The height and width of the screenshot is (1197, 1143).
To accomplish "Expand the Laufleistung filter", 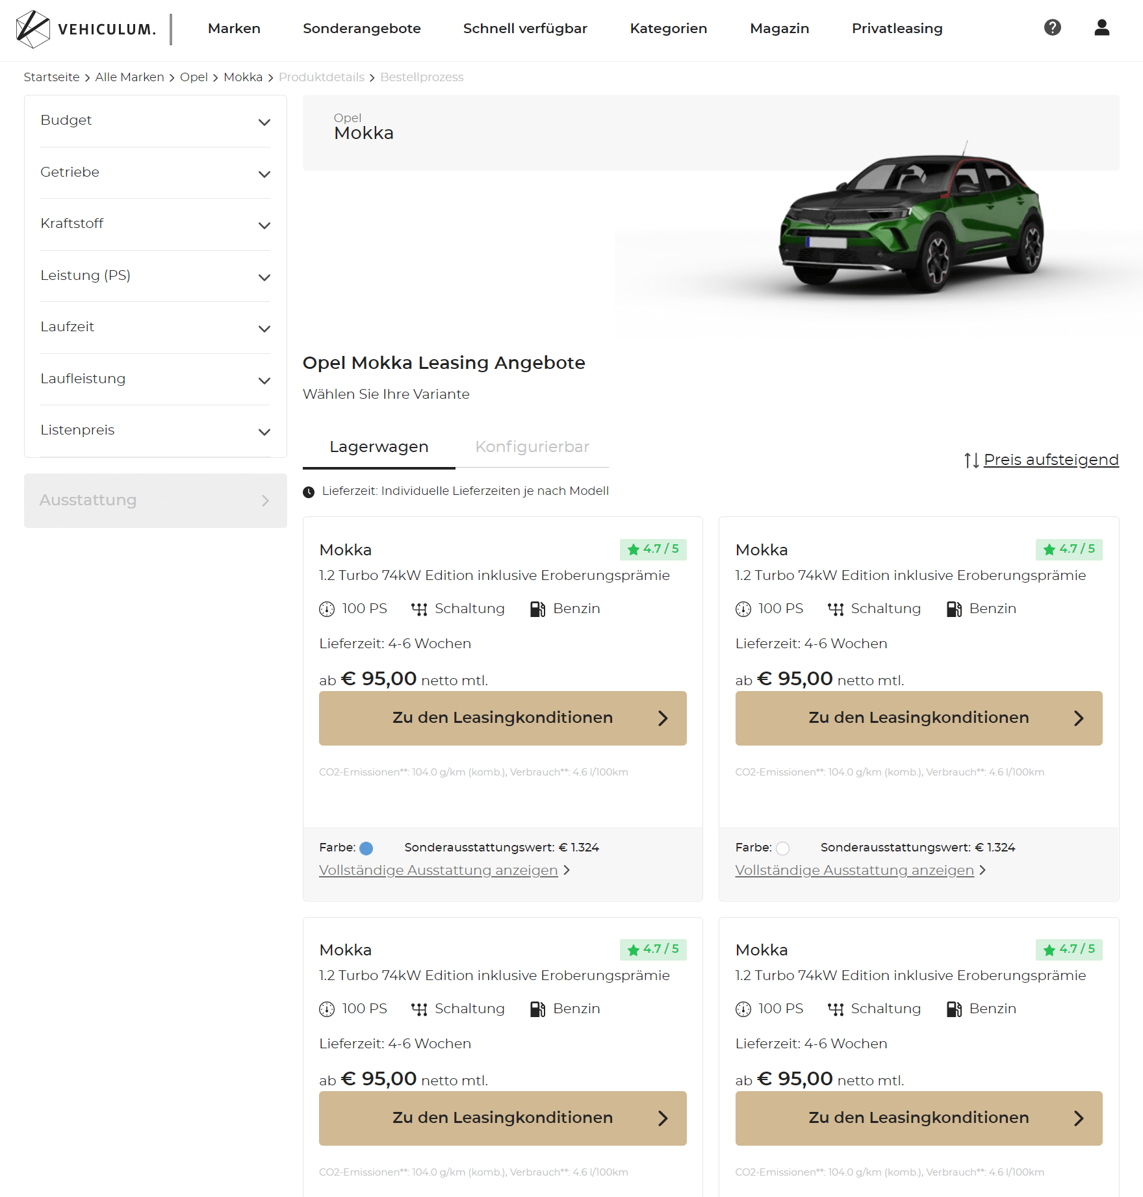I will [x=155, y=379].
